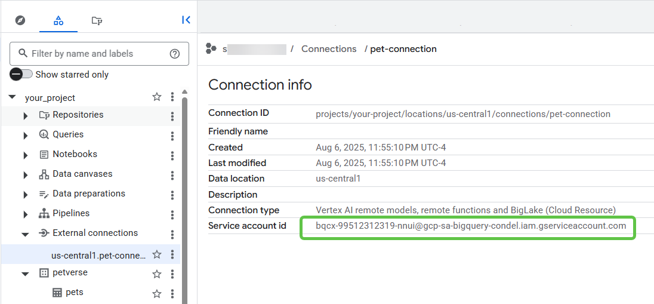
Task: Click the Data canvases tree label
Action: pos(82,173)
